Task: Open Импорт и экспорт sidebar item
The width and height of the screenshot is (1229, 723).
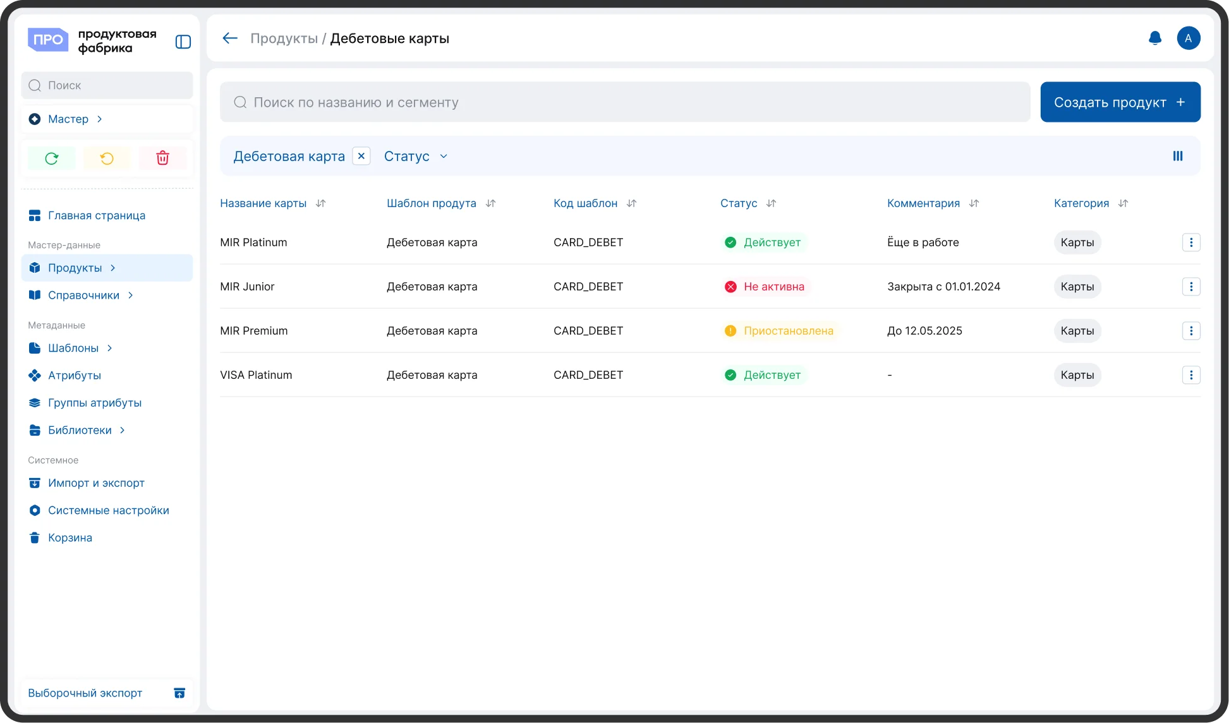Action: 107,483
